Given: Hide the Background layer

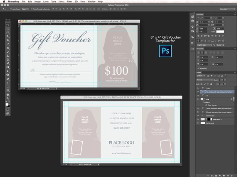Looking at the screenshot, I should point(197,123).
